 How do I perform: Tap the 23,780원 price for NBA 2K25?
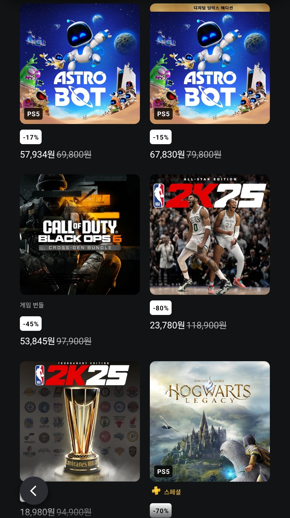(167, 325)
